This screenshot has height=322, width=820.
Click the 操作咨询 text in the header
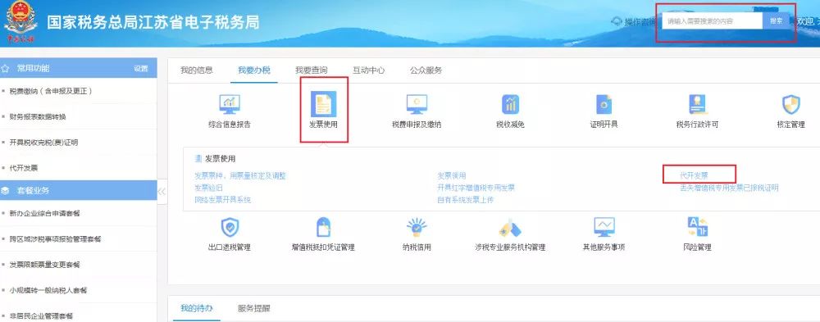[x=640, y=21]
